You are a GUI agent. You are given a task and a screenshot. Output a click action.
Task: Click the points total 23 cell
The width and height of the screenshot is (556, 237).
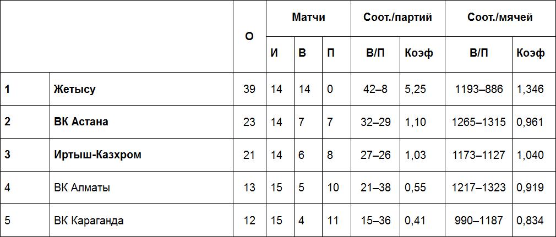(249, 122)
